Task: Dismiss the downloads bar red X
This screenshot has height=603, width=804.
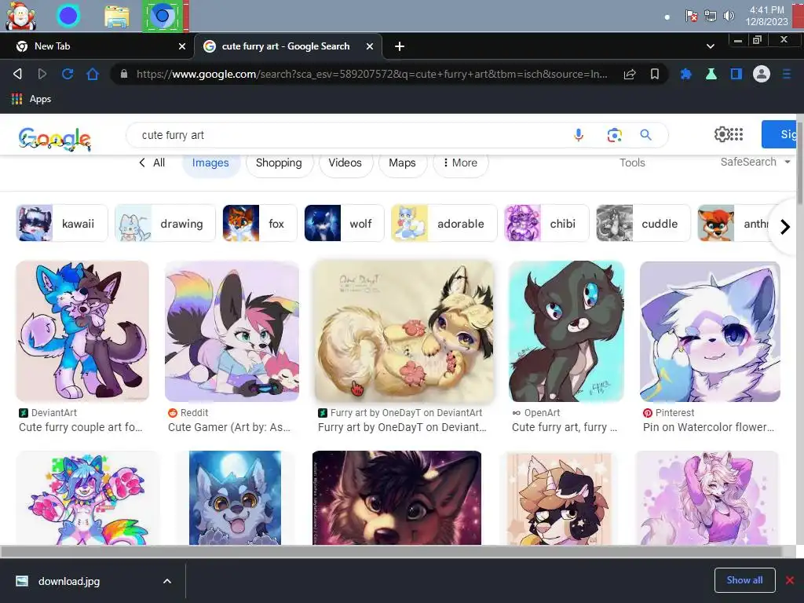Action: 790,580
